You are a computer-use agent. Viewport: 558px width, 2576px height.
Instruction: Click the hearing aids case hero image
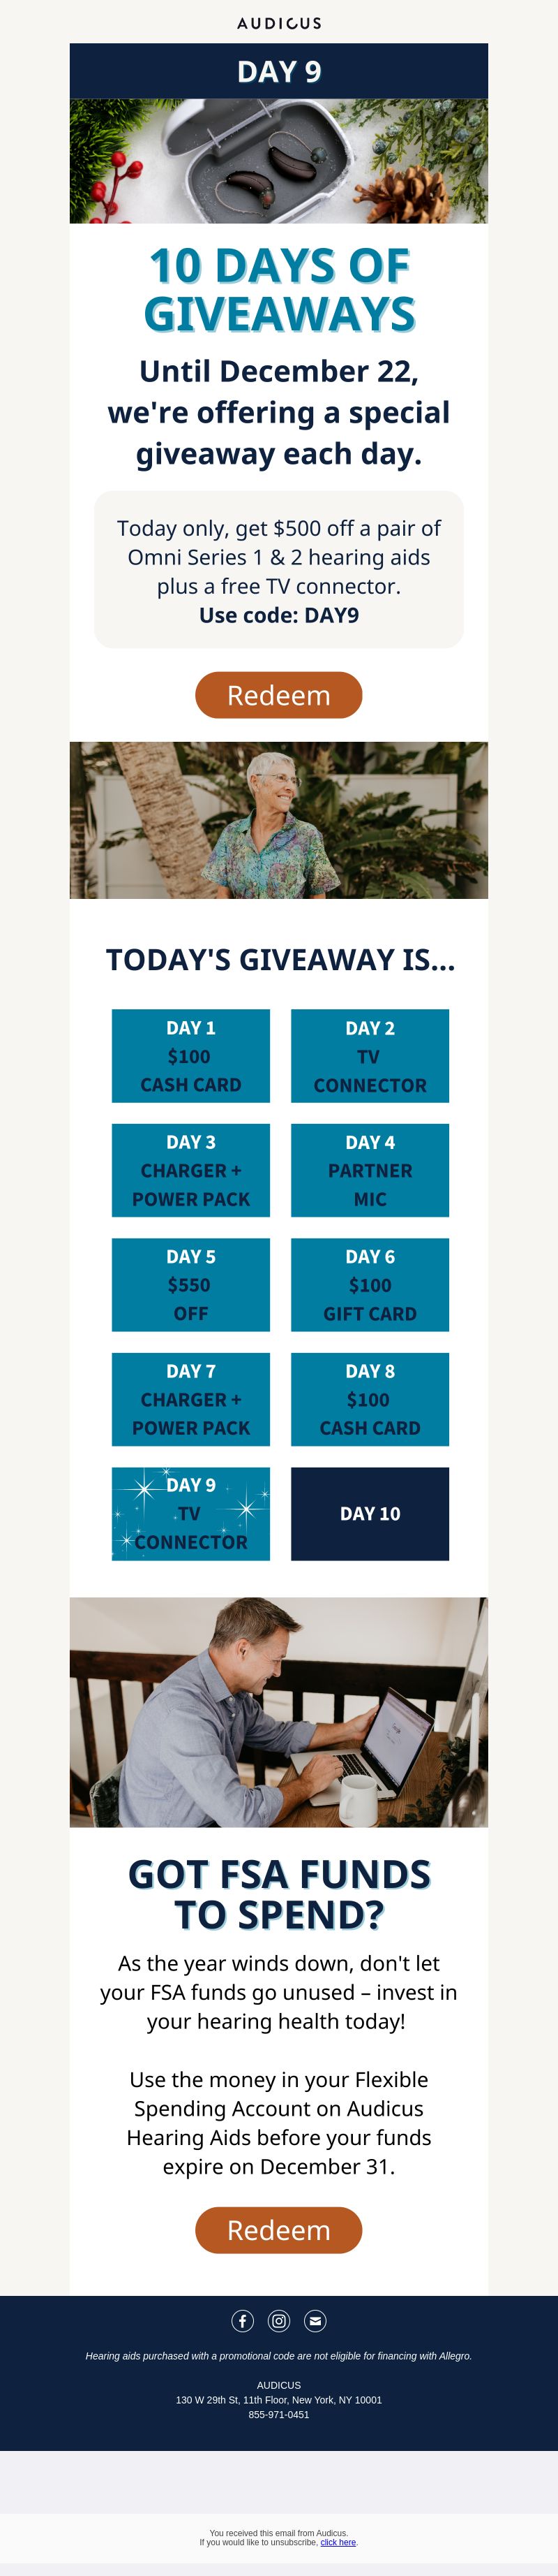coord(278,161)
